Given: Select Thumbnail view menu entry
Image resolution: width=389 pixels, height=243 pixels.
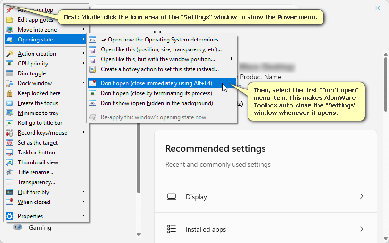Looking at the screenshot, I should [x=46, y=163].
